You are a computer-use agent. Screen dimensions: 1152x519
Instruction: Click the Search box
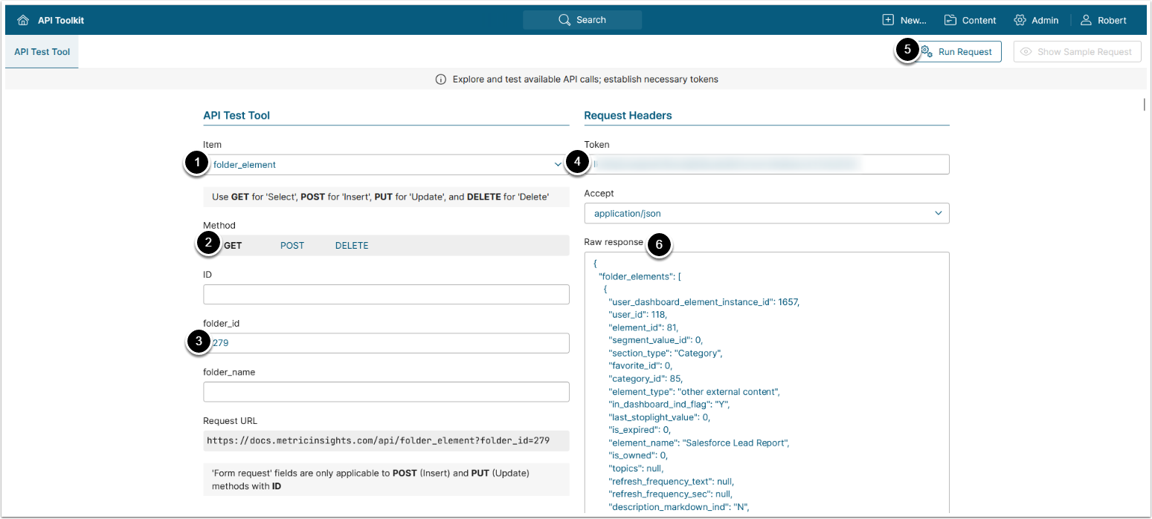[x=582, y=20]
